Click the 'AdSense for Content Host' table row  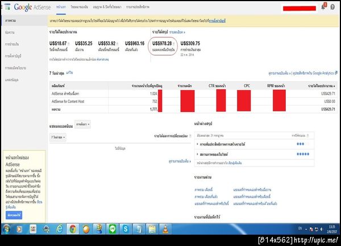[x=193, y=102]
